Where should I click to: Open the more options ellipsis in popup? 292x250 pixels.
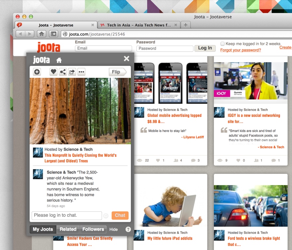click(x=81, y=72)
